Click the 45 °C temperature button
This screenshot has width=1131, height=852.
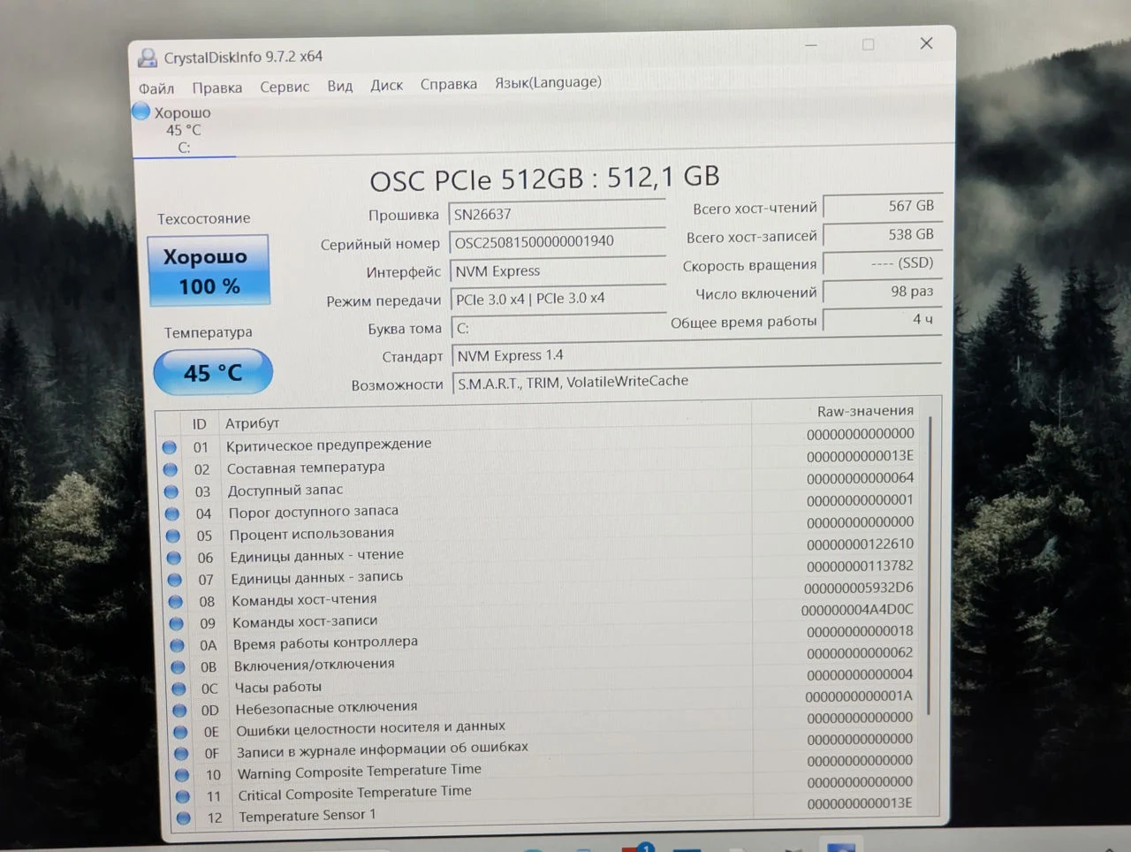(213, 372)
